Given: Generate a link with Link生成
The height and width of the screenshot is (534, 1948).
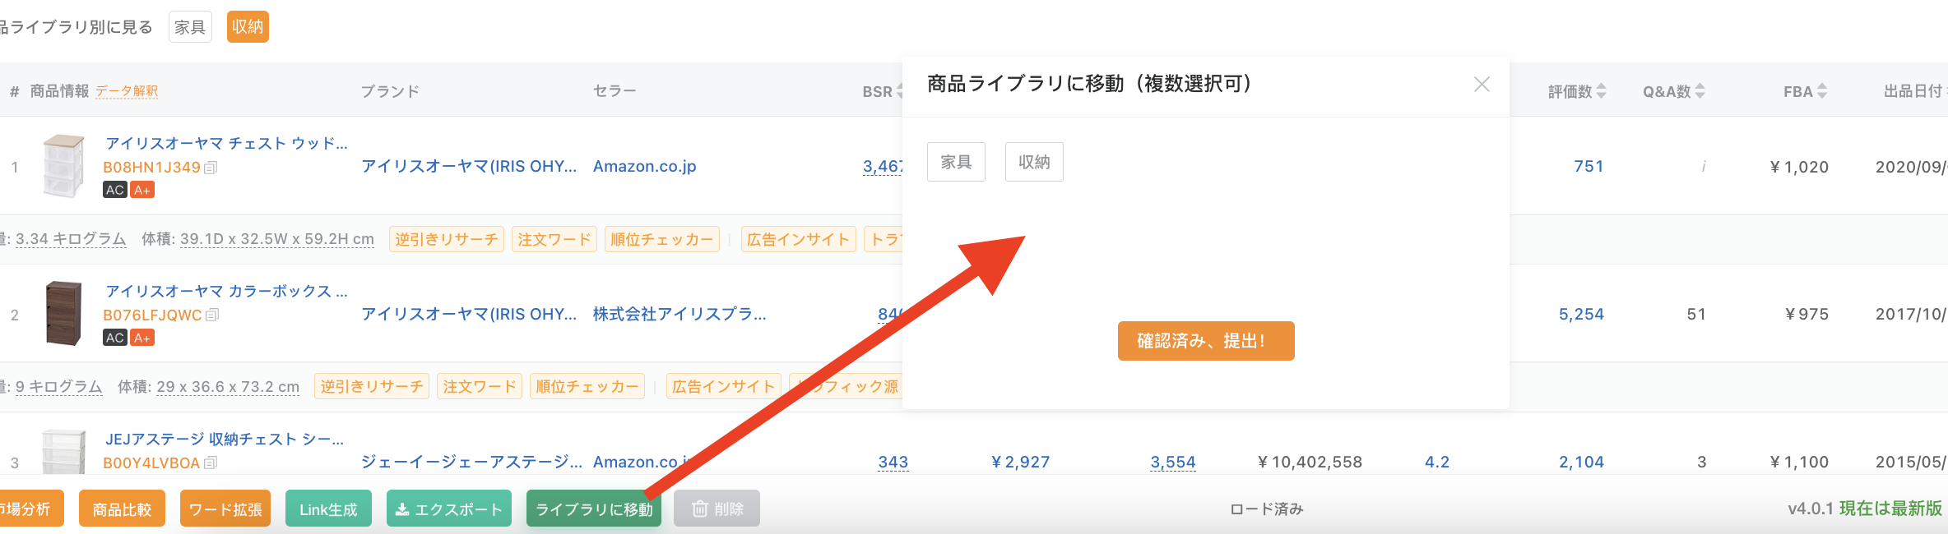Looking at the screenshot, I should tap(328, 509).
